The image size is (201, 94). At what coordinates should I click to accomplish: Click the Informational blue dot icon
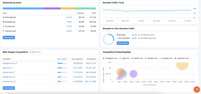tap(3, 17)
